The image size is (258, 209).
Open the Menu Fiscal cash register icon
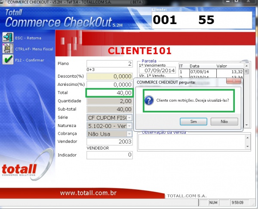8,48
